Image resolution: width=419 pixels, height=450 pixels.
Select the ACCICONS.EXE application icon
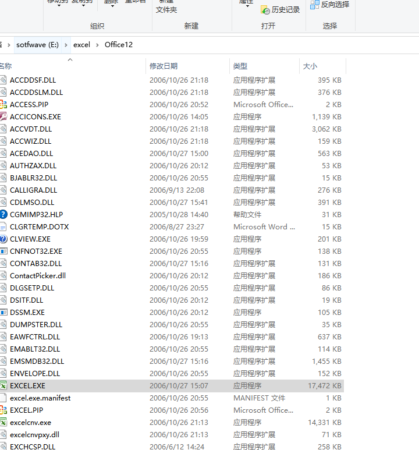click(x=3, y=117)
